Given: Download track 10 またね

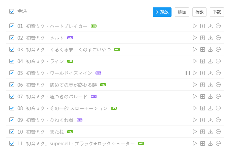Looking at the screenshot, I should [210, 132].
